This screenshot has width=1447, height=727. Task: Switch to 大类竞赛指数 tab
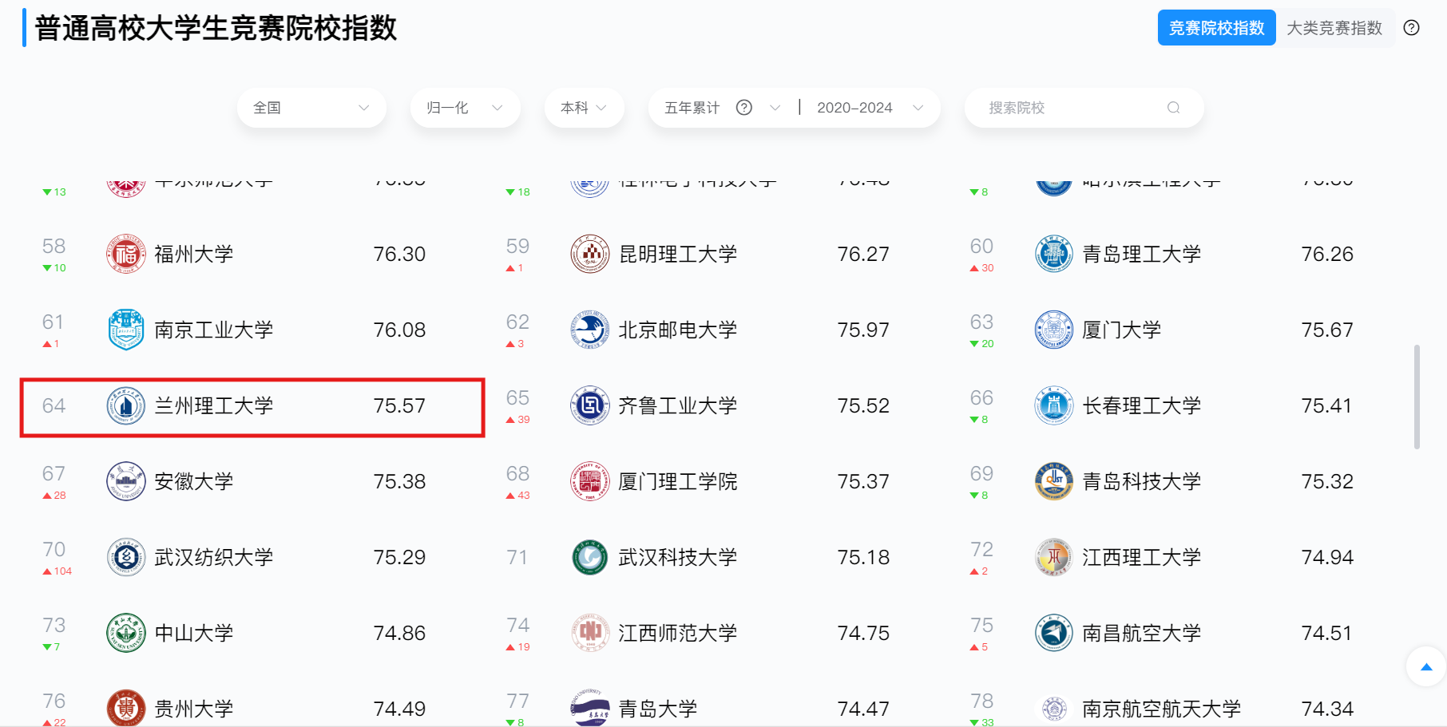pyautogui.click(x=1334, y=28)
